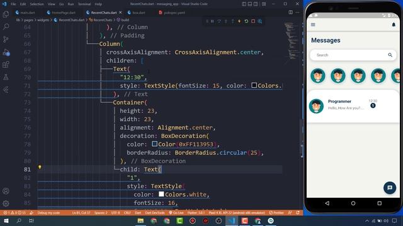403x226 pixels.
Task: Step over in debug toolbar
Action: (219, 21)
